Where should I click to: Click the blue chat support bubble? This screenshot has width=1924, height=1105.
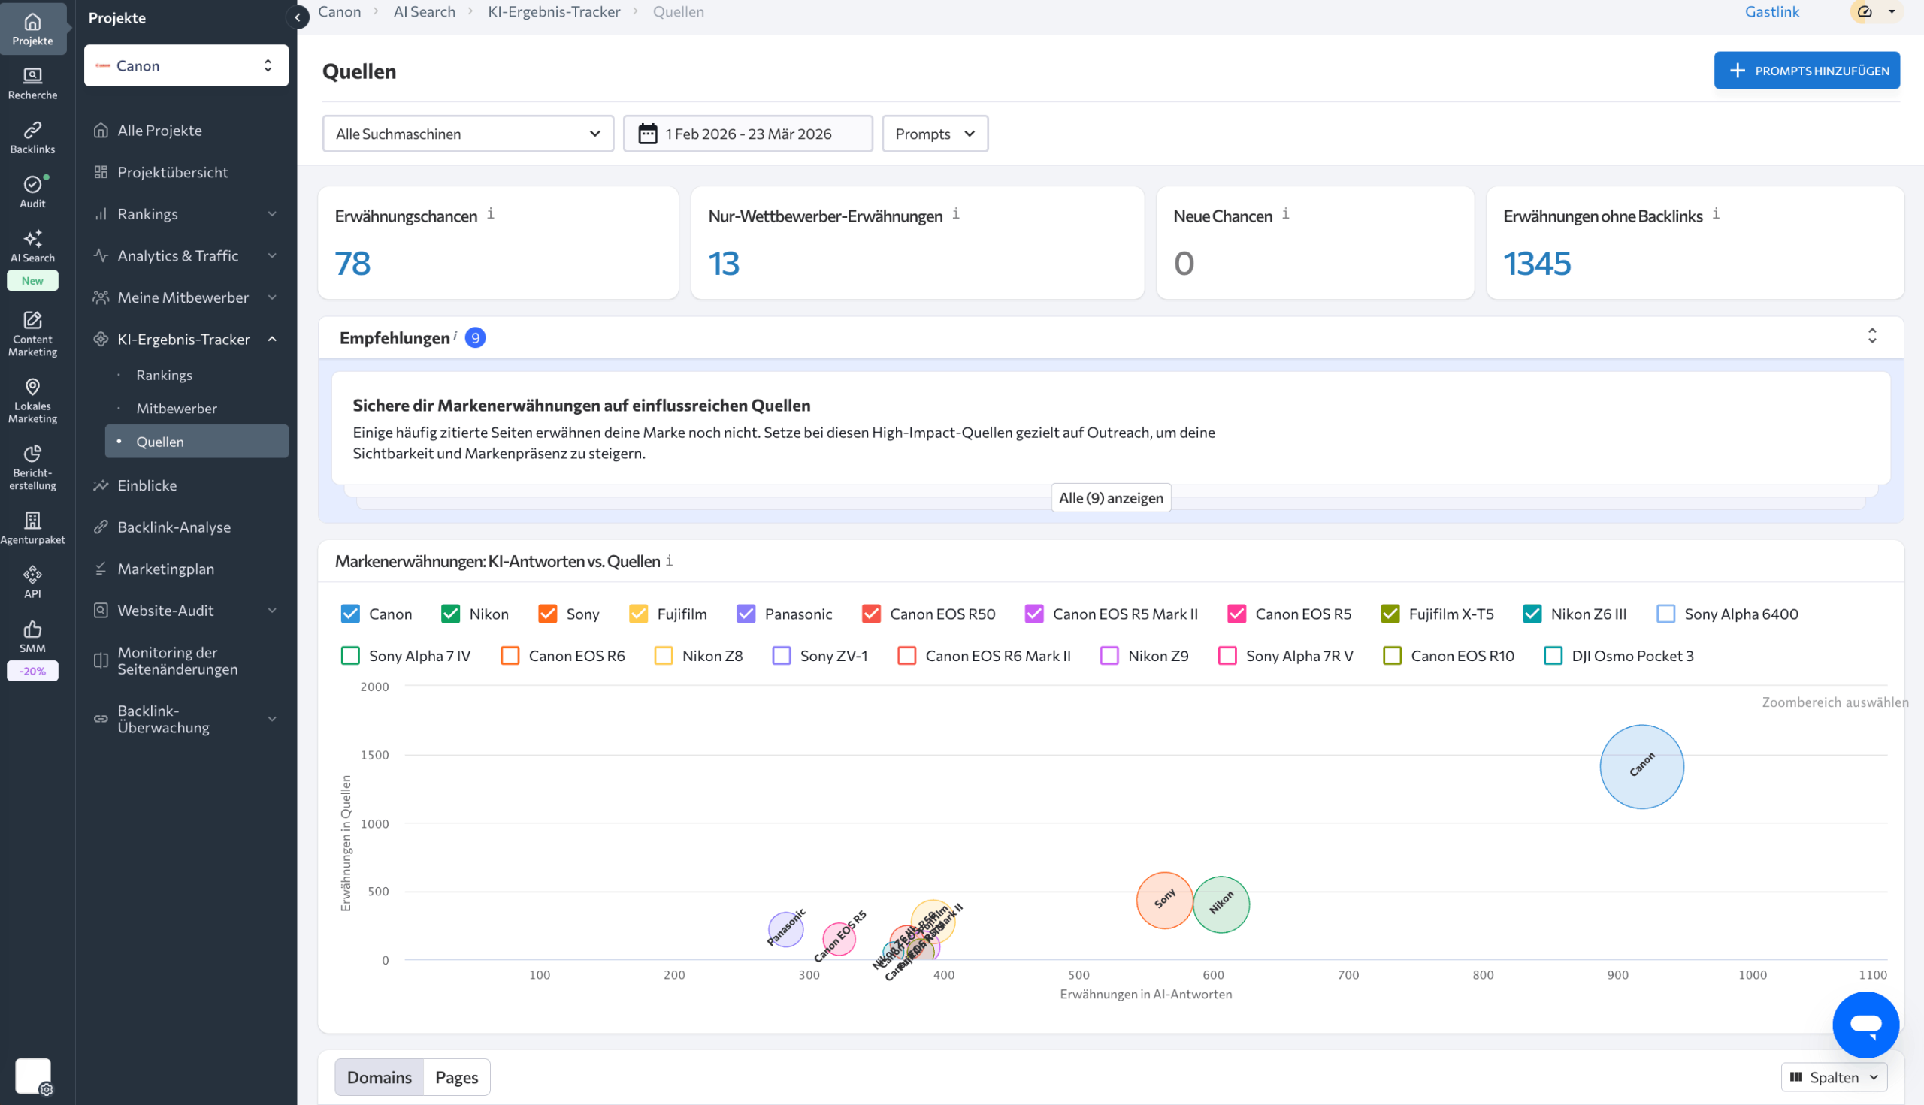point(1865,1024)
